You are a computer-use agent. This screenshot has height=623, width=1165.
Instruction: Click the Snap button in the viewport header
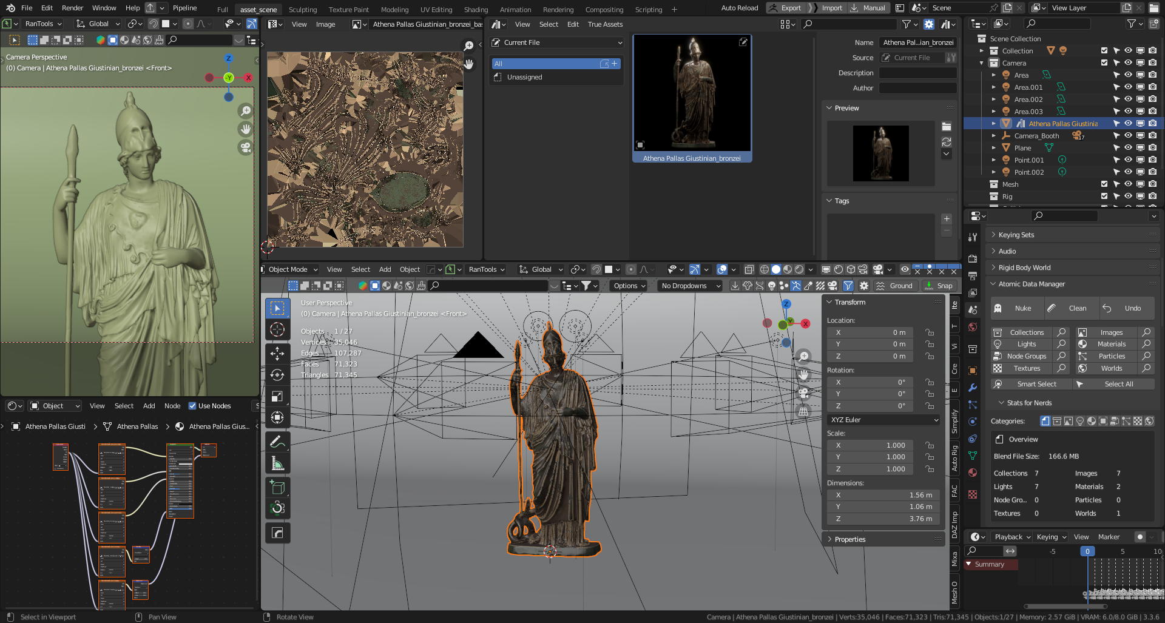[x=939, y=286]
